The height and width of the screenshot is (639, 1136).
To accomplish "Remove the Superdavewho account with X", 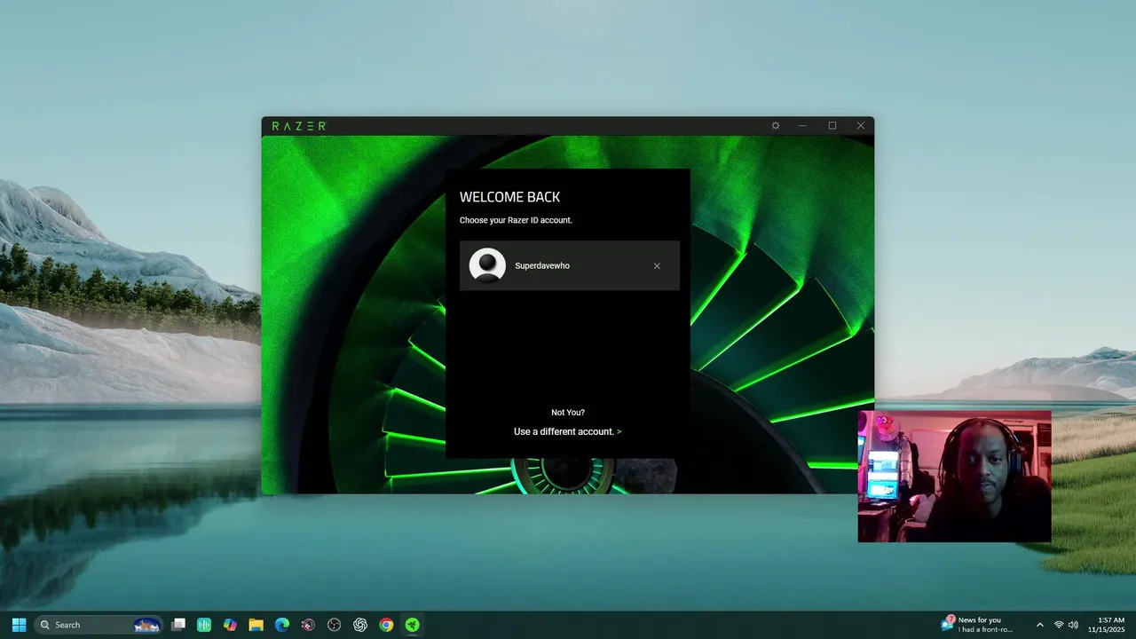I will (x=657, y=266).
